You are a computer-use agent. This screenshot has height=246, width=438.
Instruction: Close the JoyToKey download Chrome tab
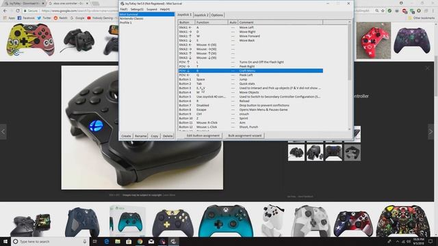[x=43, y=3]
